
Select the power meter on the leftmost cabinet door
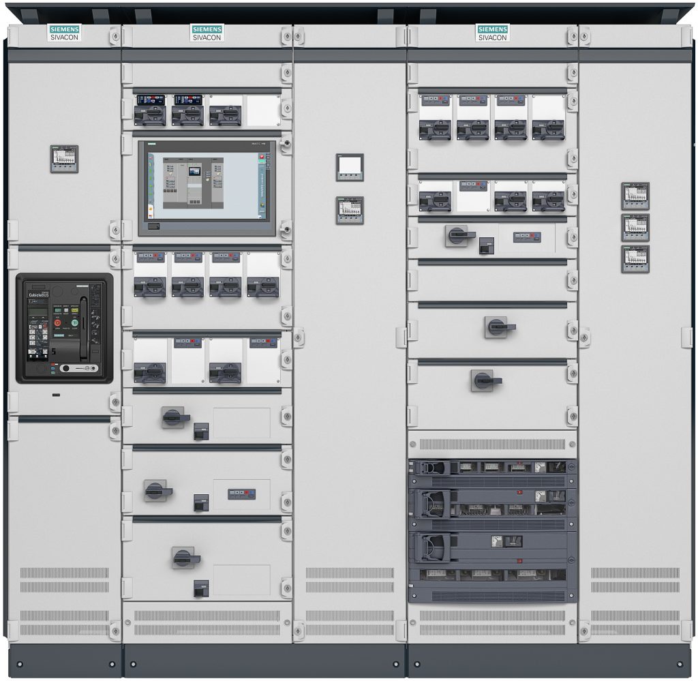click(64, 159)
